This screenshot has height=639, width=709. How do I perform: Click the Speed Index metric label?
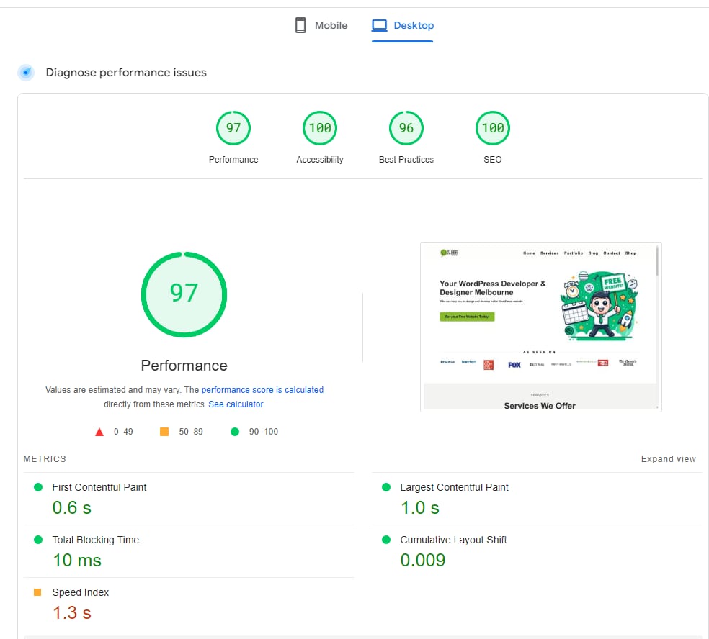pos(81,592)
